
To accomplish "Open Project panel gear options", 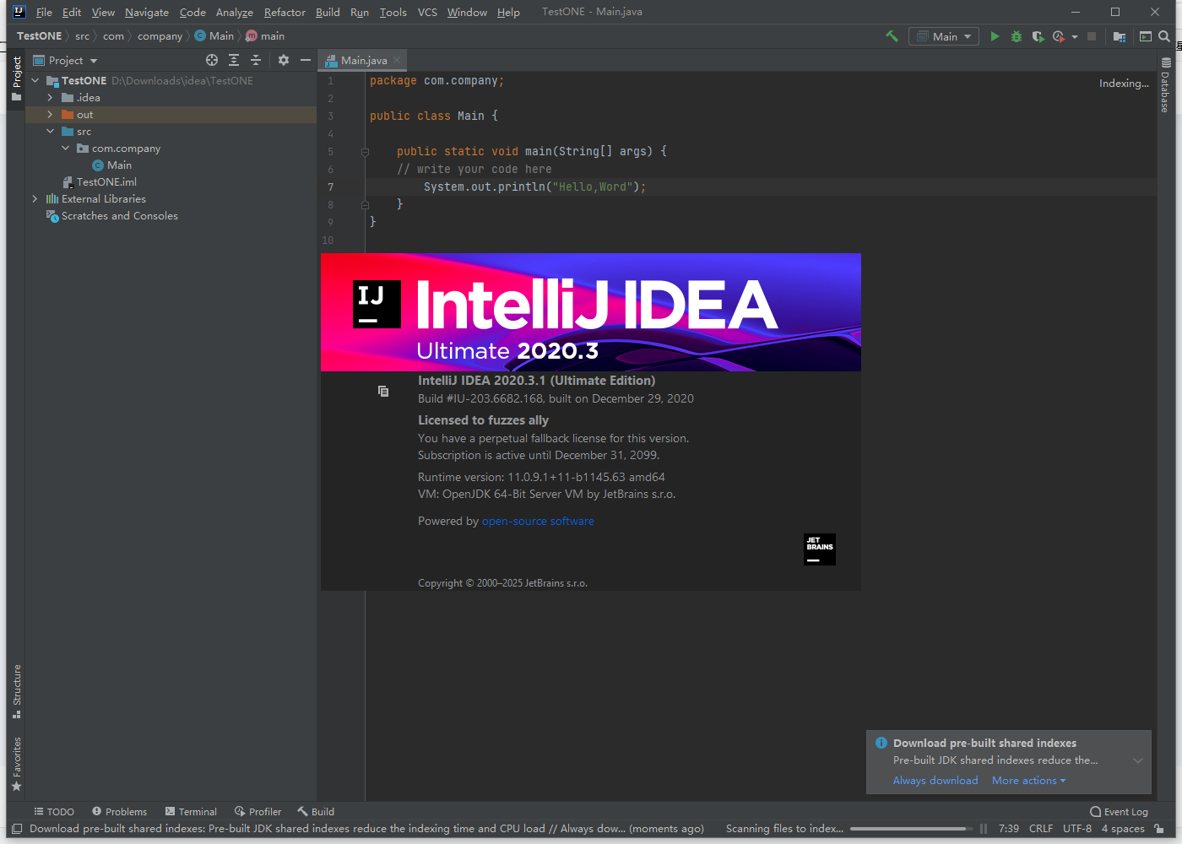I will [x=284, y=60].
